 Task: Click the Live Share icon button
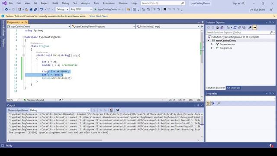click(258, 10)
